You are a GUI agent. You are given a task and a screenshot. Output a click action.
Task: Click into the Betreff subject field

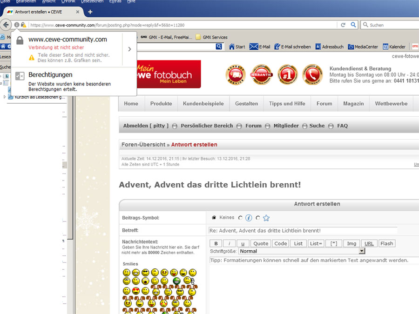(303, 230)
